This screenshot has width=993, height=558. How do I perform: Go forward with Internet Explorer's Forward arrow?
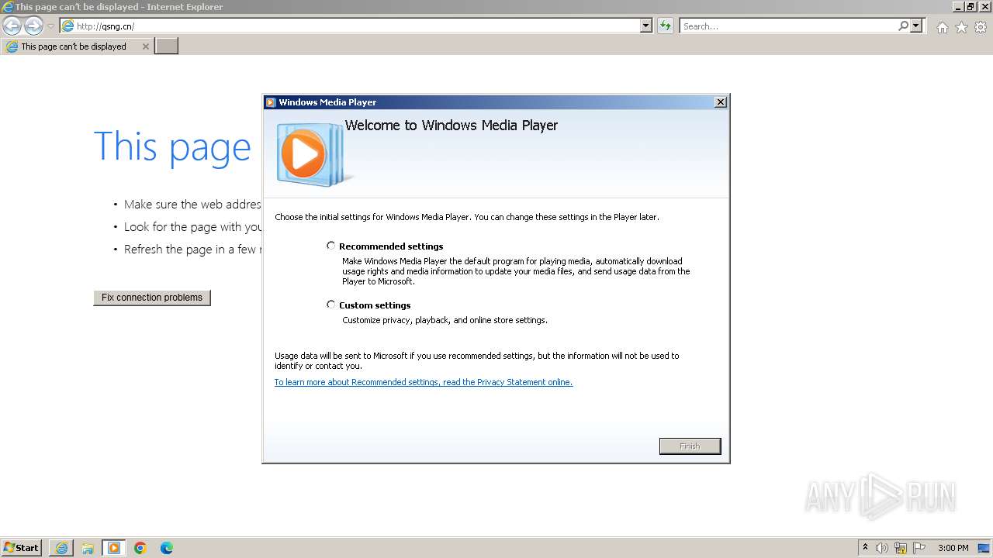(x=33, y=26)
